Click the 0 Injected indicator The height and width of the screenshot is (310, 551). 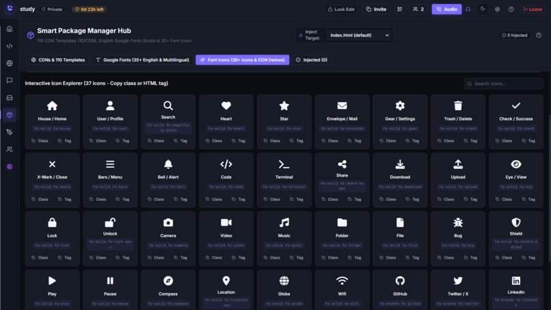515,35
